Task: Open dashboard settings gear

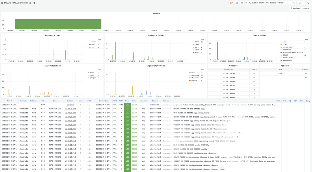Action: [242, 3]
